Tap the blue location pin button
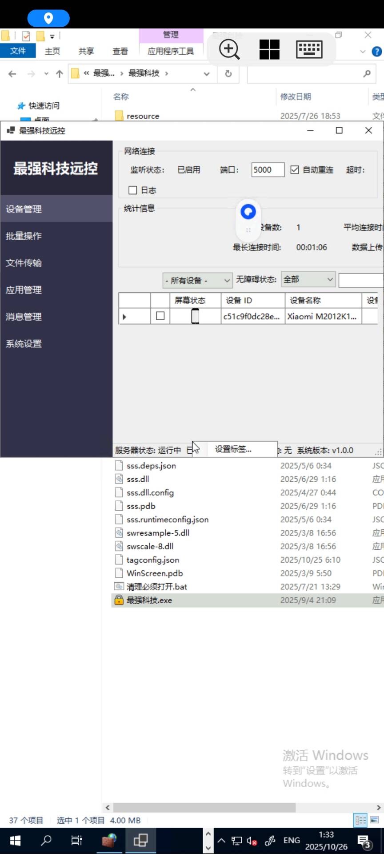 click(48, 18)
